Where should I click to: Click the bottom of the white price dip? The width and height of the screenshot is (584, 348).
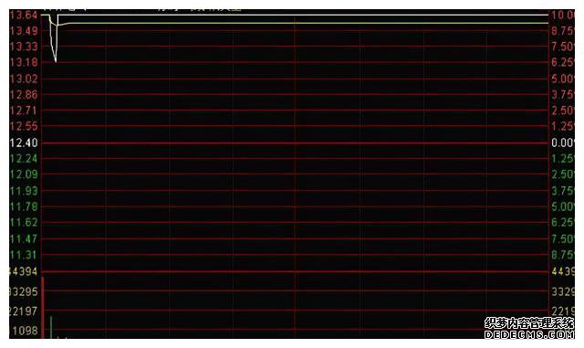[56, 60]
